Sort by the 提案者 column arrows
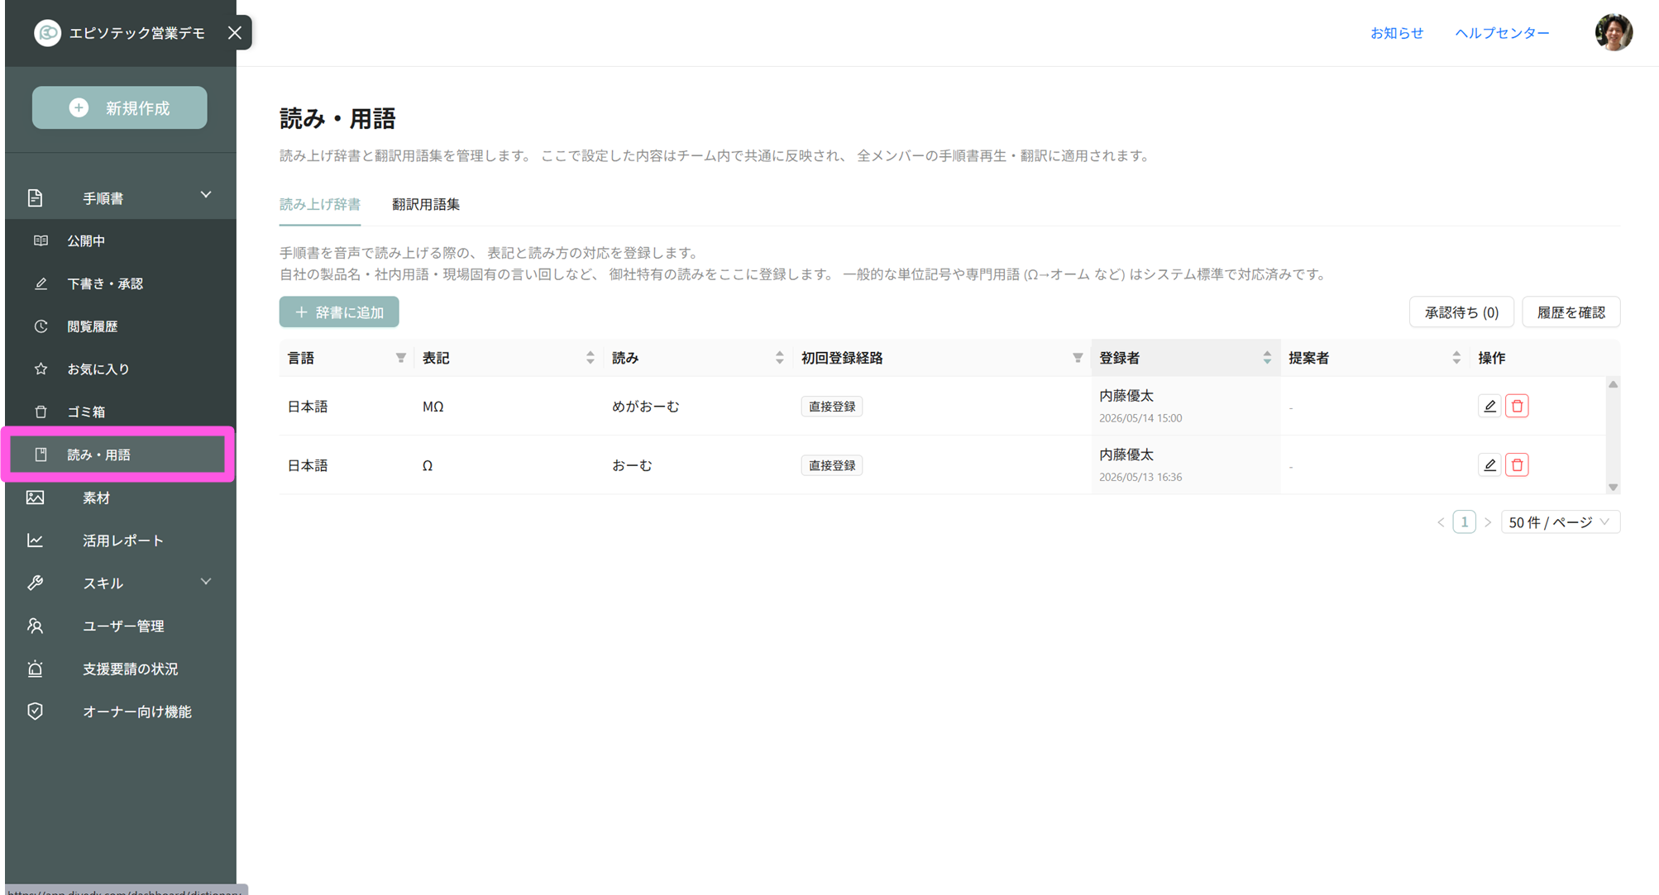Screen dimensions: 1659x895 pyautogui.click(x=1456, y=358)
